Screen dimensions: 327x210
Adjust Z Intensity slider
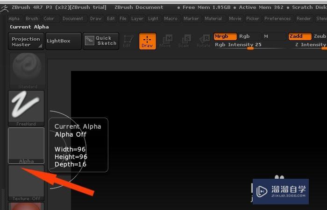pos(308,45)
